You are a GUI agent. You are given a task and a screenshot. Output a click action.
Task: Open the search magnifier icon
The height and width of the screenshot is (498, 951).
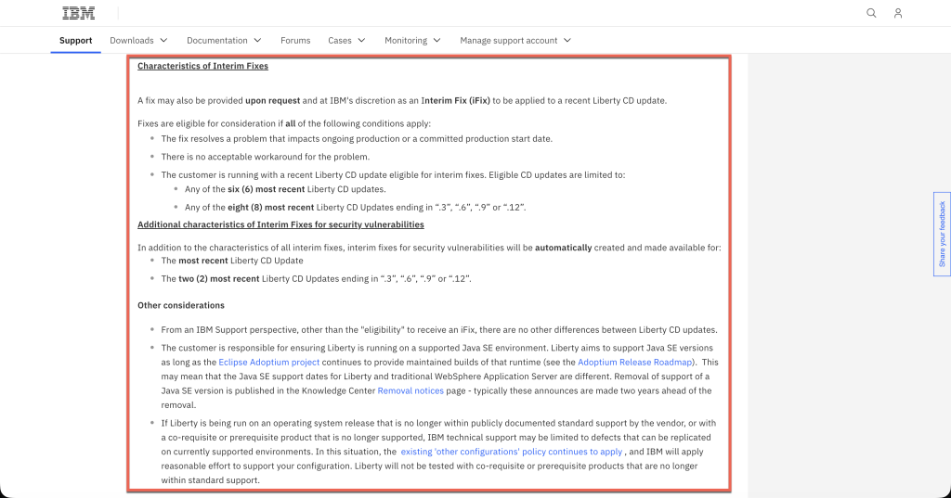click(871, 13)
